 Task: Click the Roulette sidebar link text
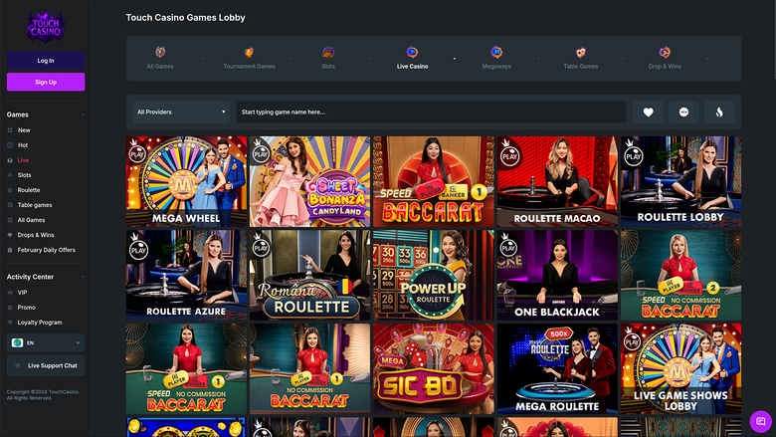click(x=29, y=190)
